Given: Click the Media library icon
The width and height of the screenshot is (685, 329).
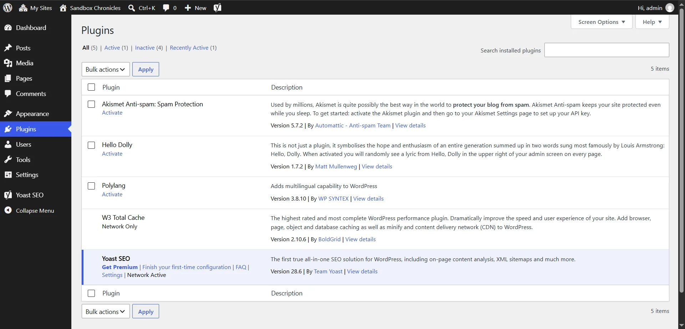Looking at the screenshot, I should coord(8,63).
